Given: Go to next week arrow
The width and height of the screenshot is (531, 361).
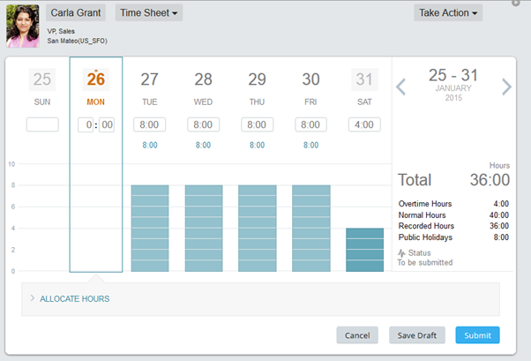Looking at the screenshot, I should pyautogui.click(x=506, y=86).
